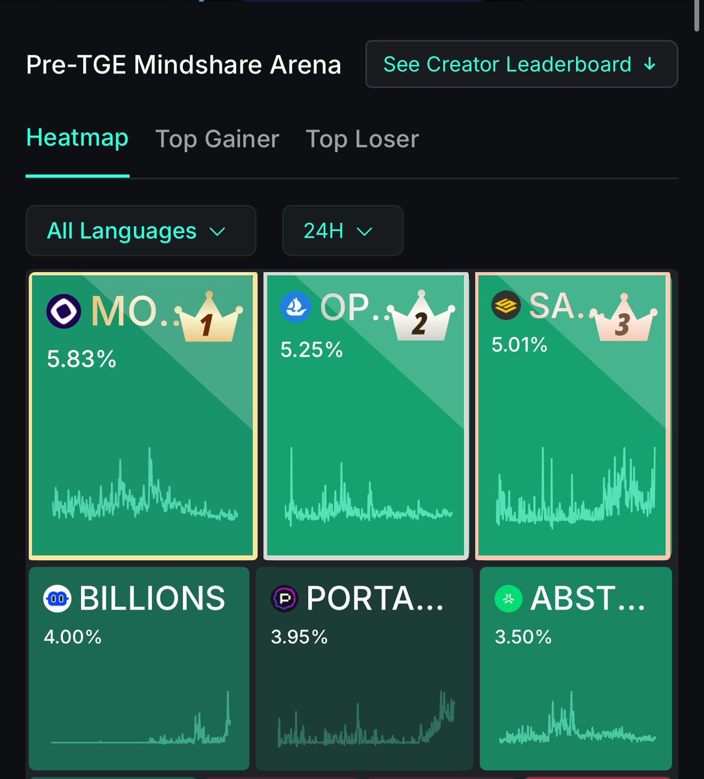Click the PORTA 3.95% mindshare tile chart
The height and width of the screenshot is (779, 704).
click(x=367, y=719)
